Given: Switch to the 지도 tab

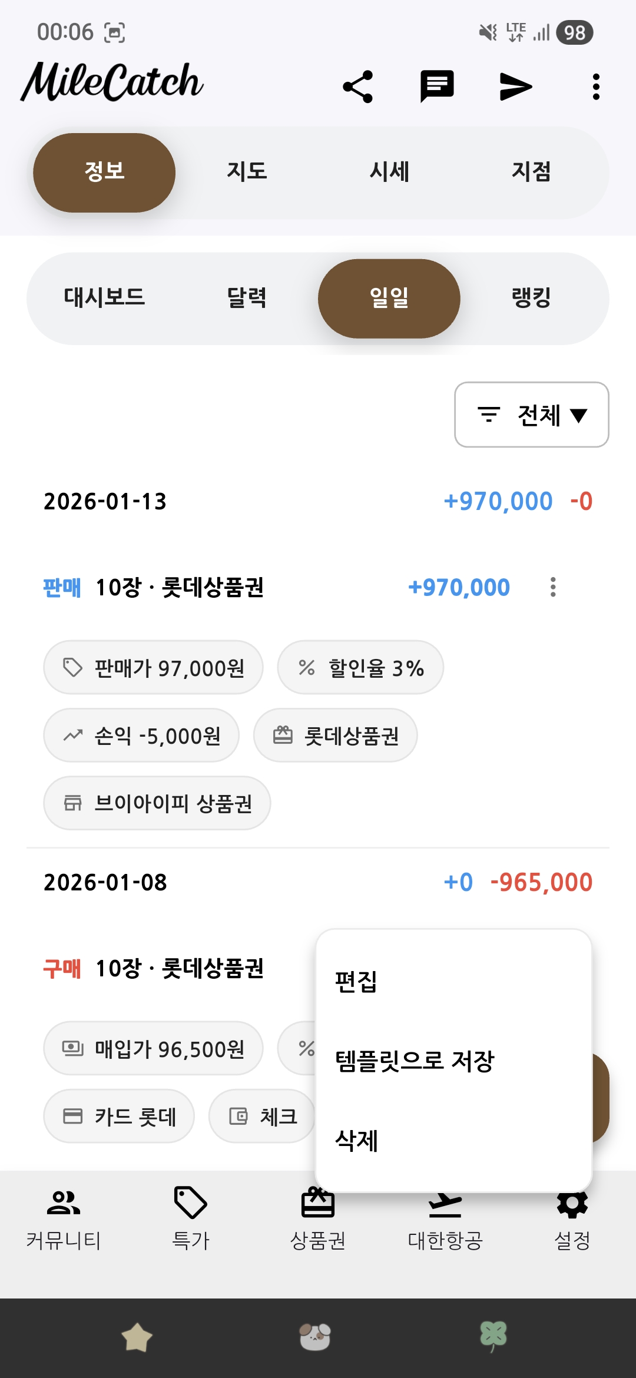Looking at the screenshot, I should tap(247, 172).
